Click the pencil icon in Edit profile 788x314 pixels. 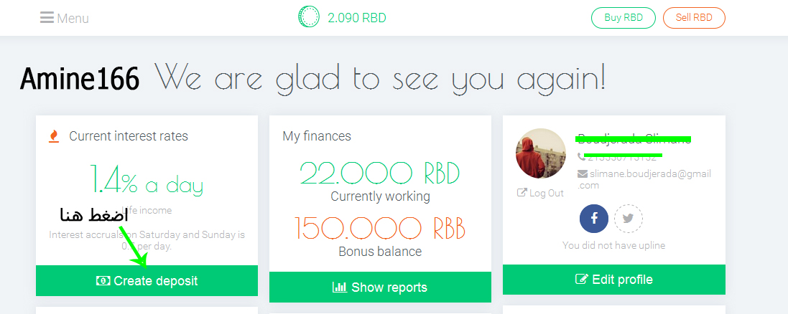click(x=581, y=280)
